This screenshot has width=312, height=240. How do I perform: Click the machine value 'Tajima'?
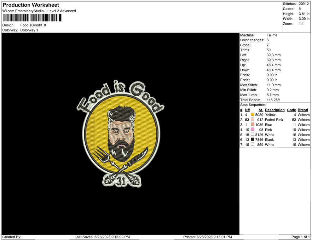pos(272,35)
